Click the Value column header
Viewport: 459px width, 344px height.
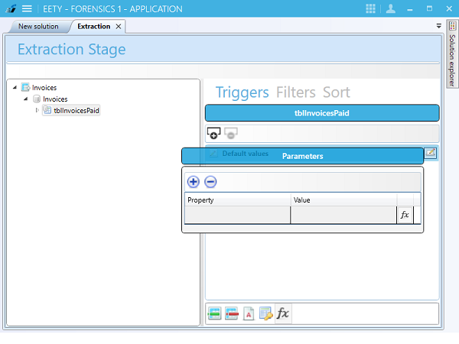click(343, 200)
